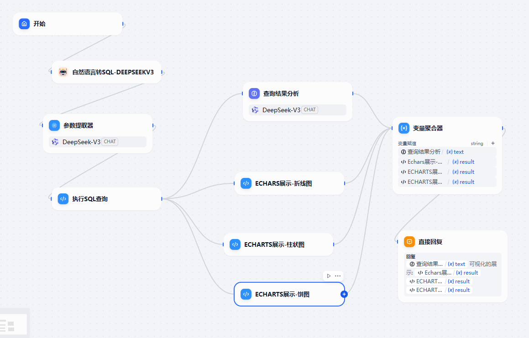Click the 变量聚合器 variable icon
Image resolution: width=529 pixels, height=338 pixels.
point(404,128)
